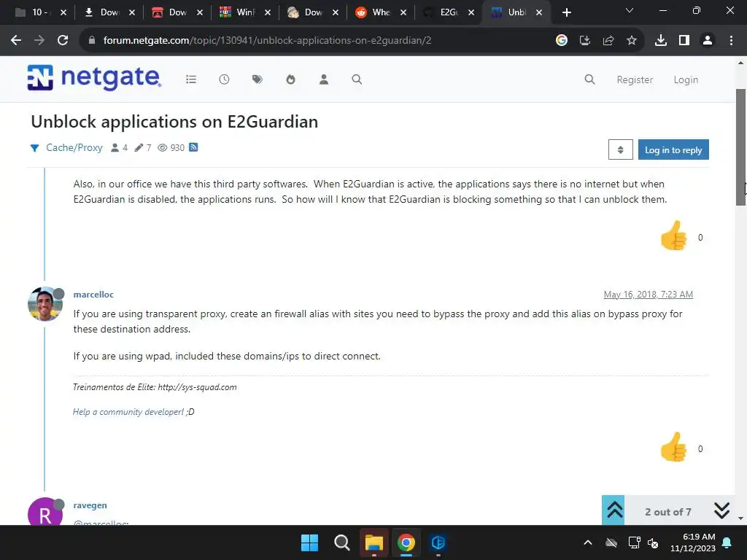Click the Netgate logo
The width and height of the screenshot is (747, 560).
[x=94, y=77]
